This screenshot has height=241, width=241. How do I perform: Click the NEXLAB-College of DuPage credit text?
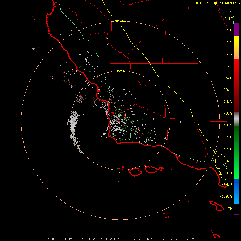tap(215, 3)
